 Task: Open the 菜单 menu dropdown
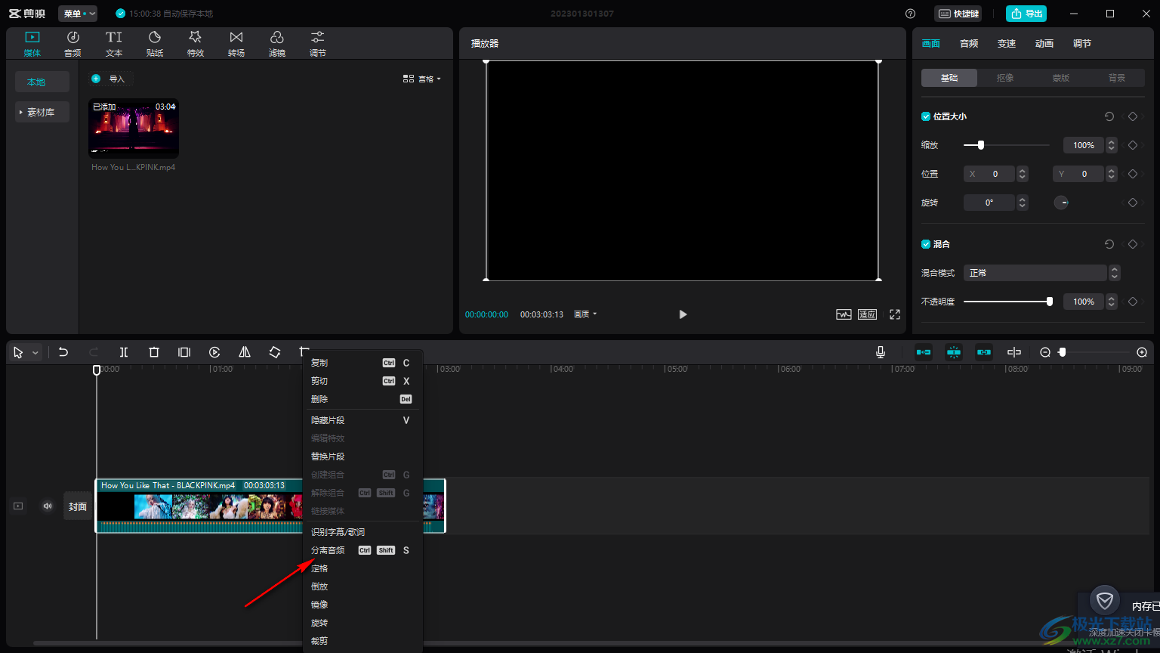78,14
